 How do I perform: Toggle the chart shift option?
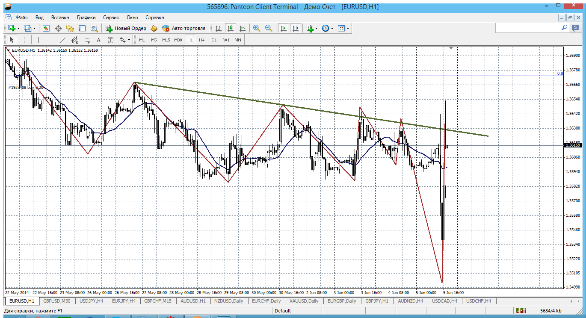(296, 28)
